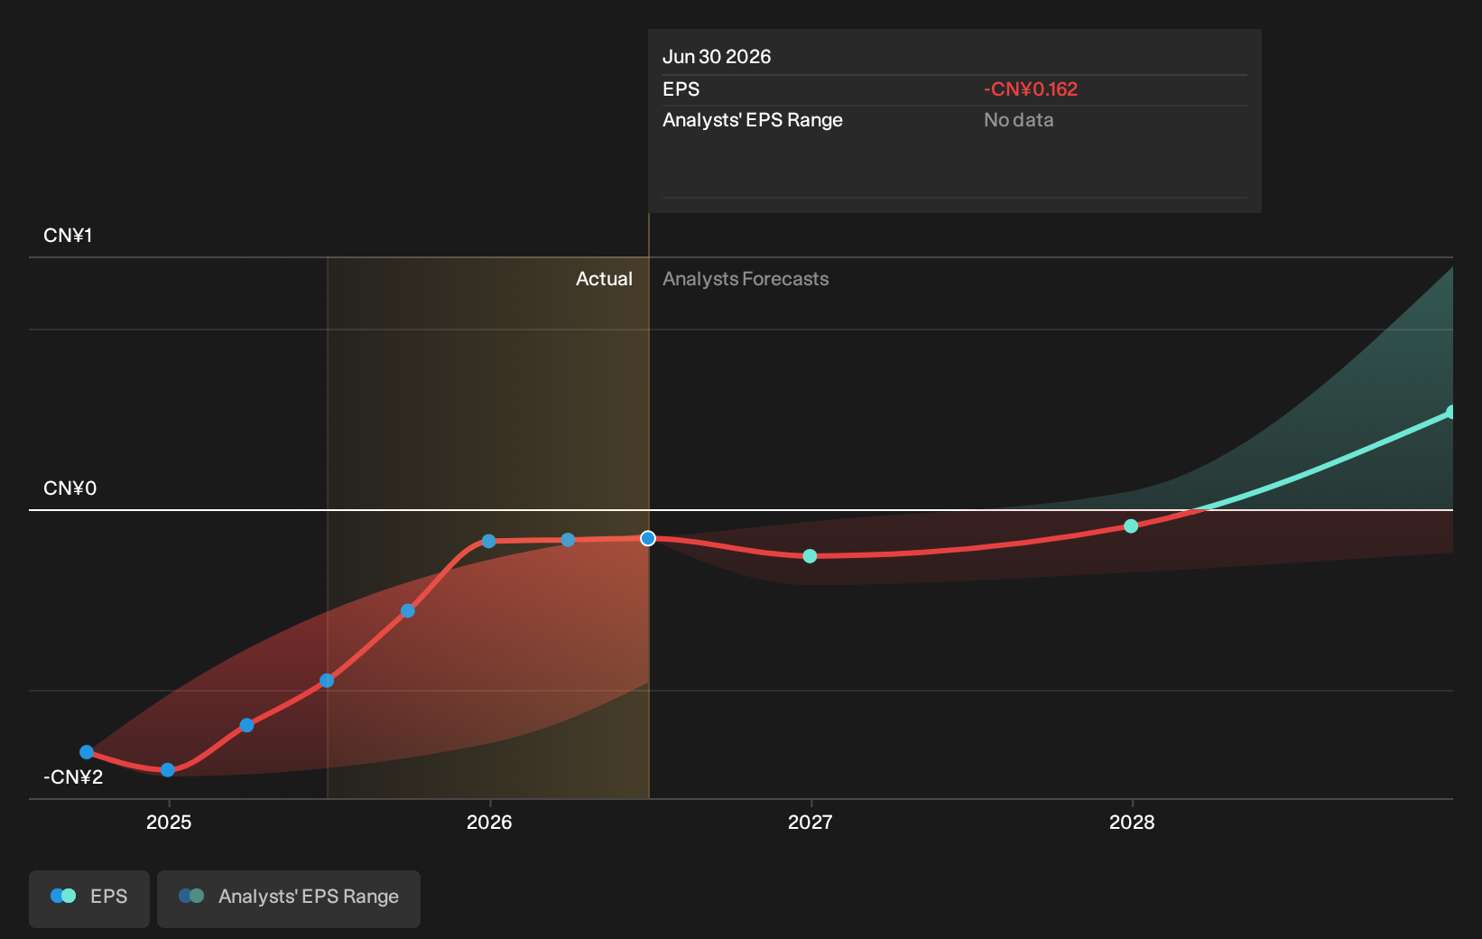The height and width of the screenshot is (939, 1482).
Task: Click the CN¥0 y-axis label
Action: (x=69, y=488)
